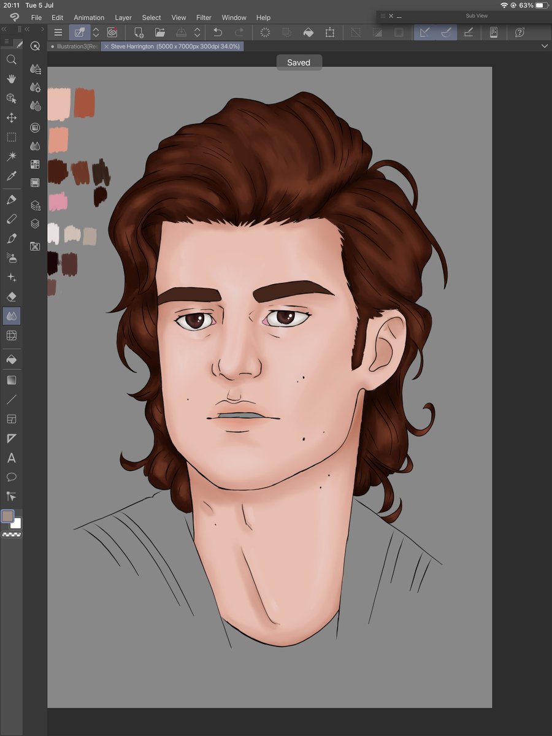This screenshot has height=736, width=552.
Task: Select the Gradient tool
Action: tap(11, 380)
